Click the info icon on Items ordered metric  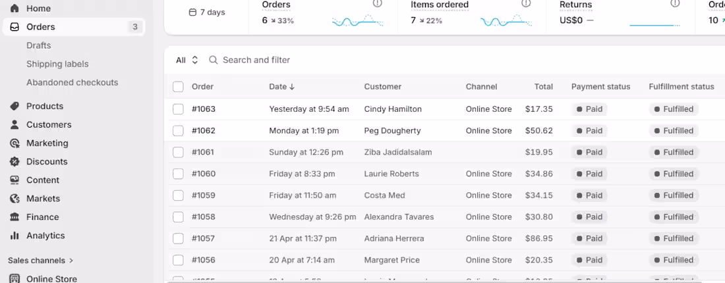coord(526,3)
